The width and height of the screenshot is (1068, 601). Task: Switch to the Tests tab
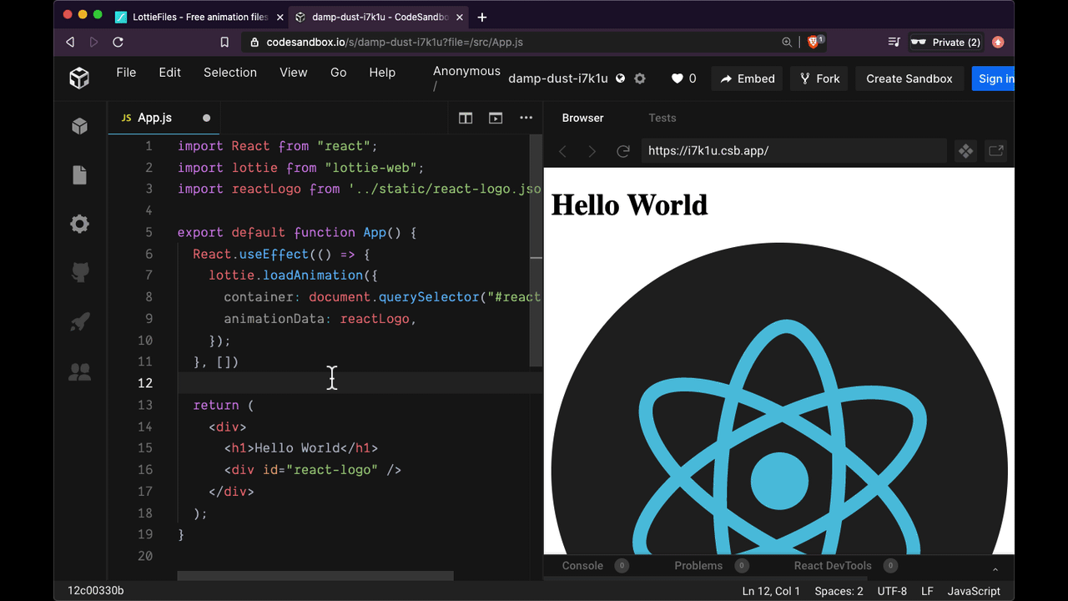click(x=662, y=118)
